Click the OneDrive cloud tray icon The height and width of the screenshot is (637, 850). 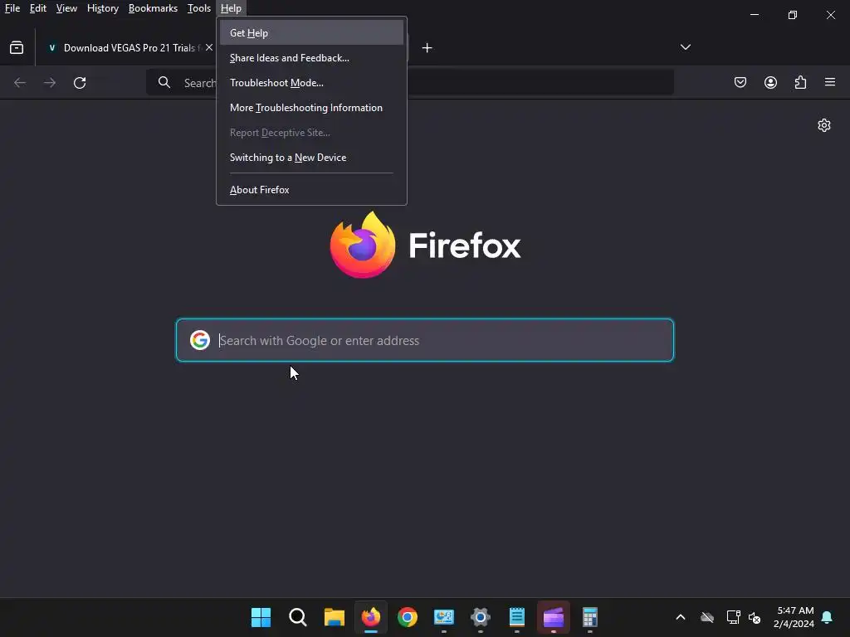click(x=707, y=617)
